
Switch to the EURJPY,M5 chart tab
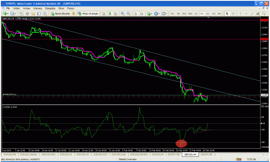click(174, 155)
